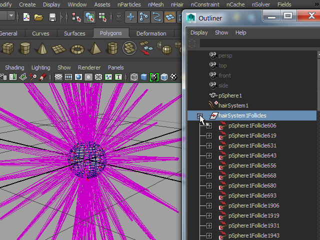
Task: Open the nConstraint menu
Action: (205, 4)
